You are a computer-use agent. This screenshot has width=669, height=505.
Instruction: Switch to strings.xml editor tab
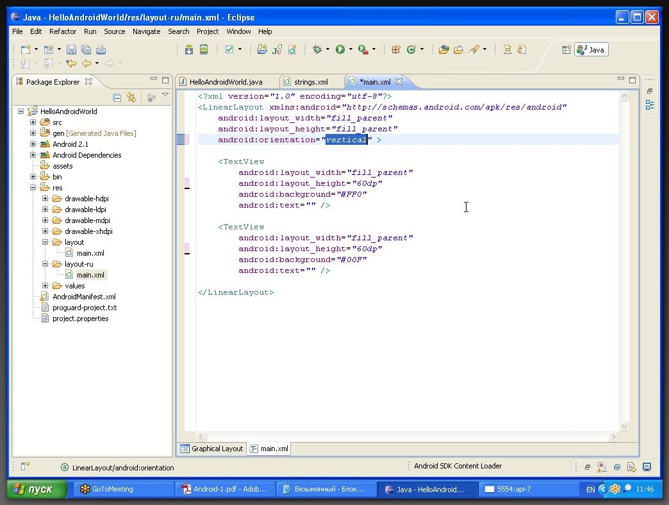[311, 82]
